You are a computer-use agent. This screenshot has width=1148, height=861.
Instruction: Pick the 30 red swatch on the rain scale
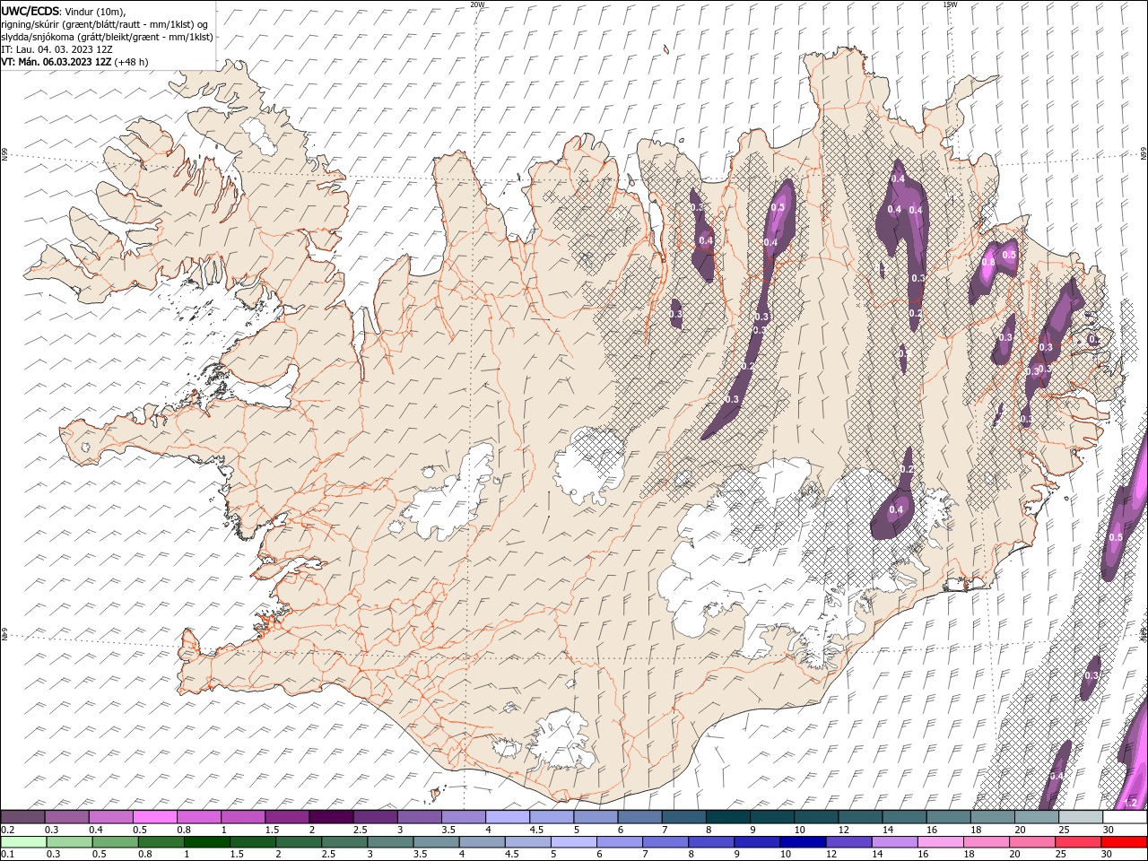click(x=1123, y=841)
